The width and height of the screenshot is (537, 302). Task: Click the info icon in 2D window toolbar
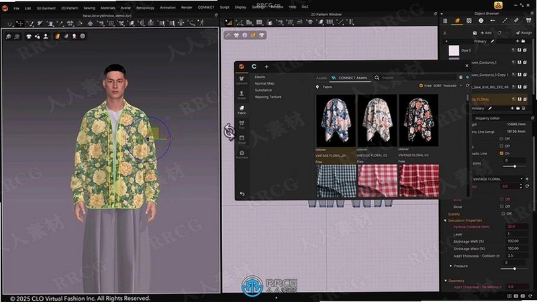(244, 35)
